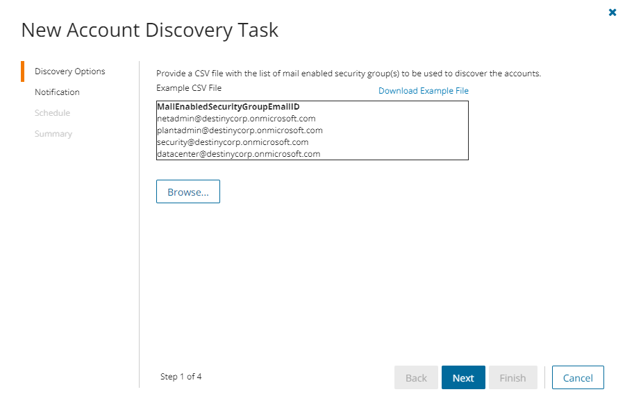Image resolution: width=625 pixels, height=410 pixels.
Task: Click the New Account Discovery Task title
Action: [x=149, y=31]
